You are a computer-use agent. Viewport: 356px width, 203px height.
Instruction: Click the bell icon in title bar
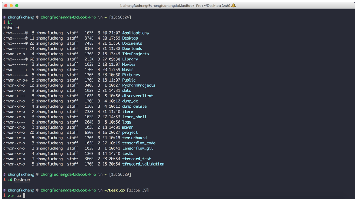[x=234, y=5]
